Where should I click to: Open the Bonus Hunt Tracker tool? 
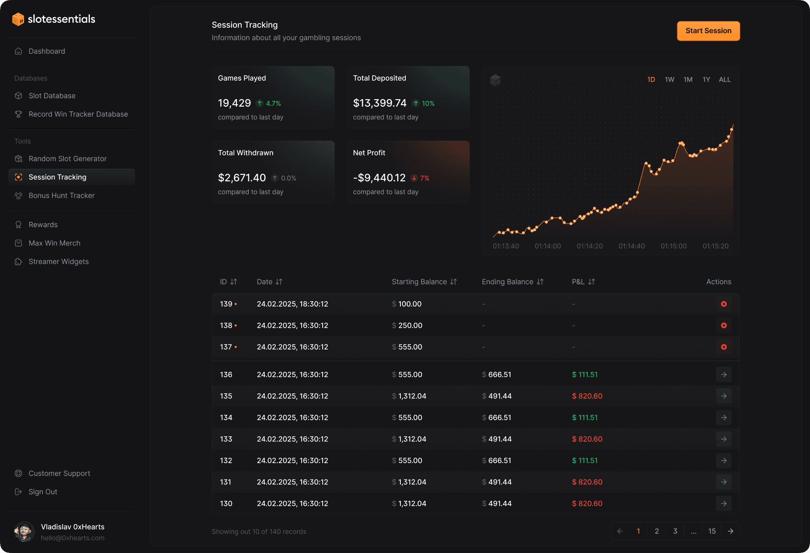click(61, 195)
